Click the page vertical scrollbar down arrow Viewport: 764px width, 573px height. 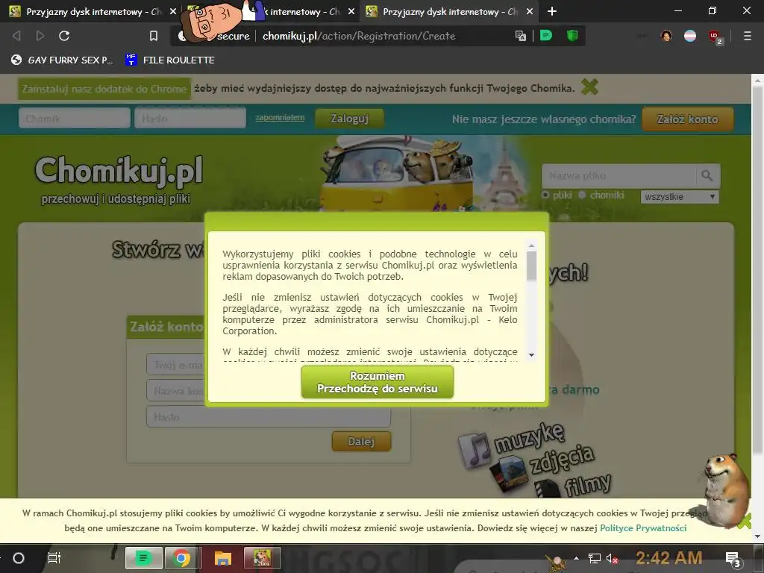click(x=758, y=536)
